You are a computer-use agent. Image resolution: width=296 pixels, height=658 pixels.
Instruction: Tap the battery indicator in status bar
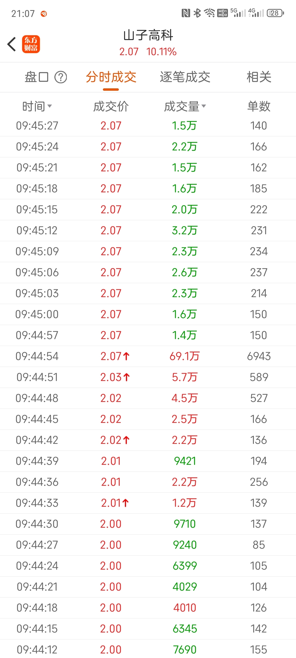(x=275, y=13)
